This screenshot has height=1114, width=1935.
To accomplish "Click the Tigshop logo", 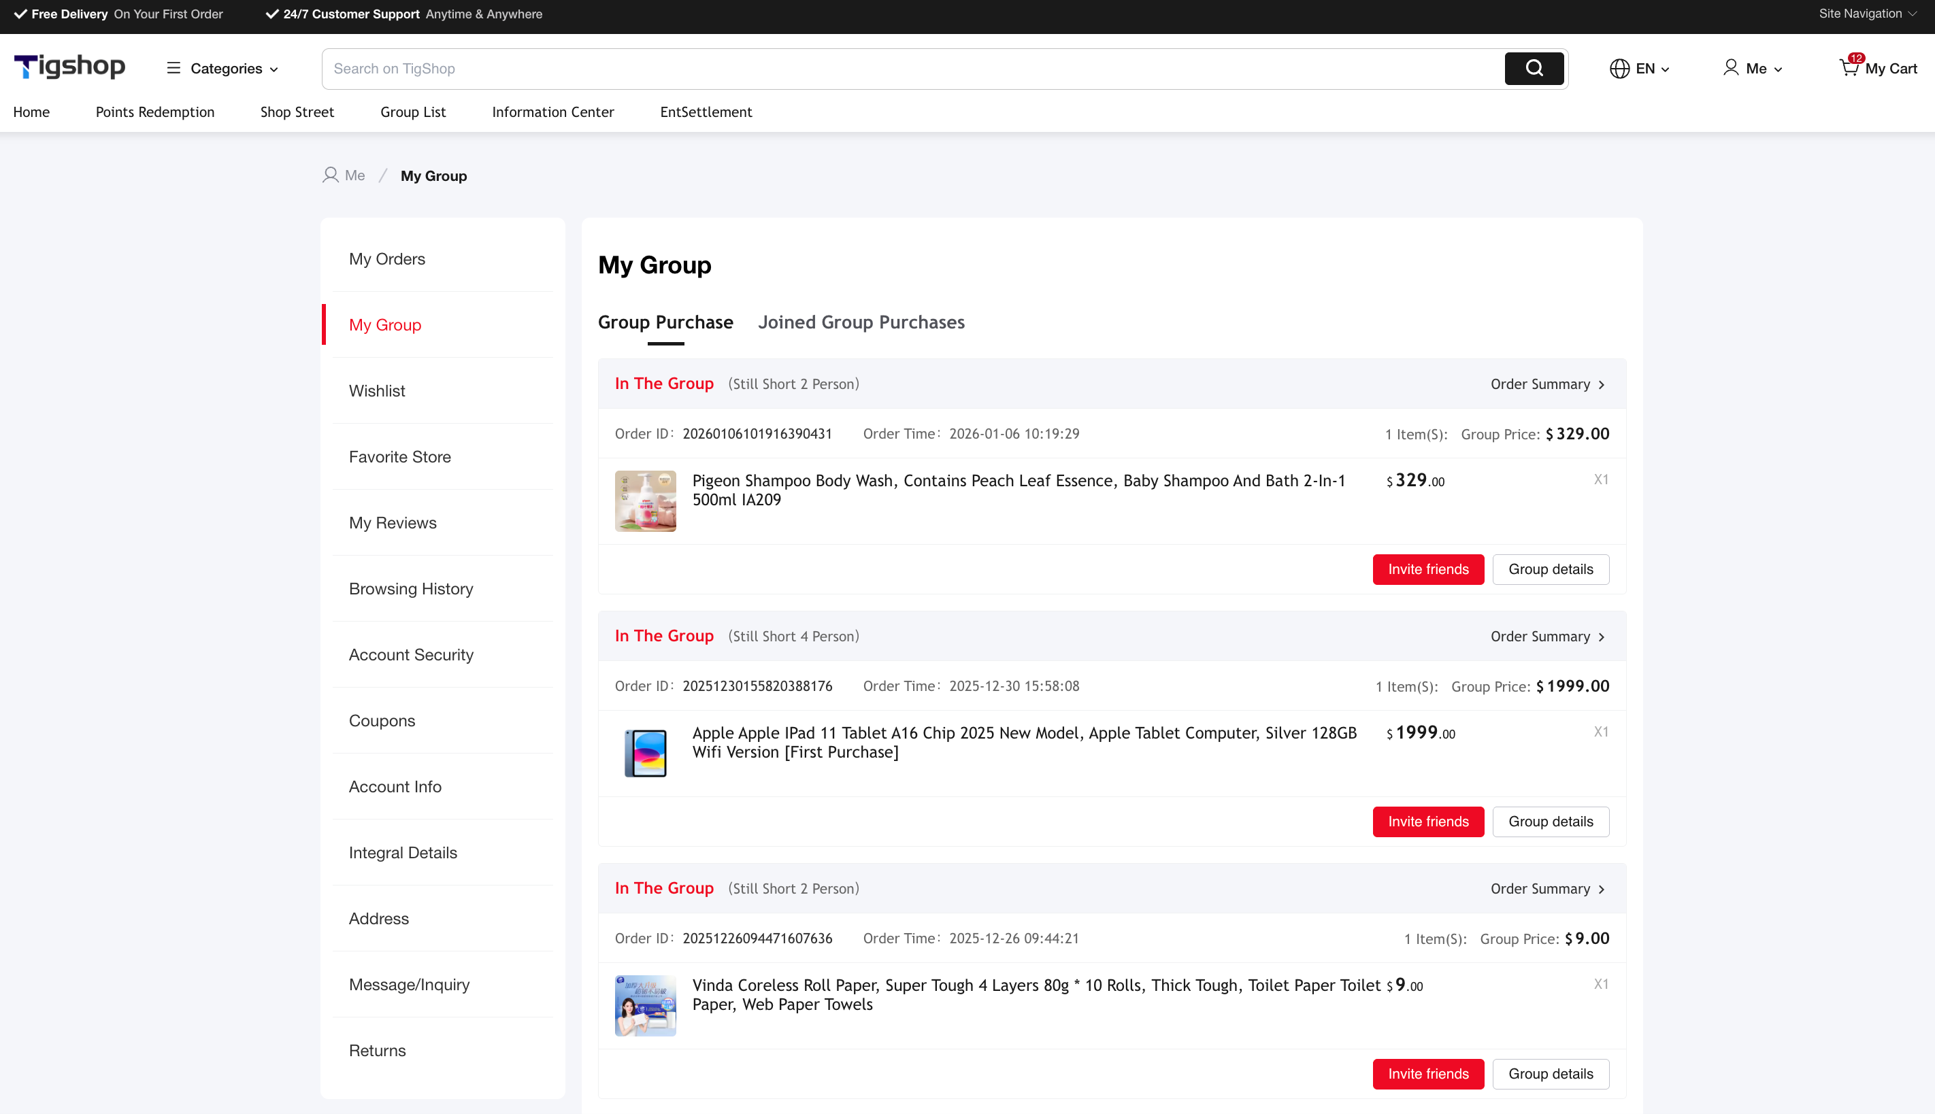I will coord(69,67).
